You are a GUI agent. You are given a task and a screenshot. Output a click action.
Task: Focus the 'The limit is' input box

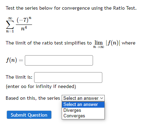tap(68, 77)
